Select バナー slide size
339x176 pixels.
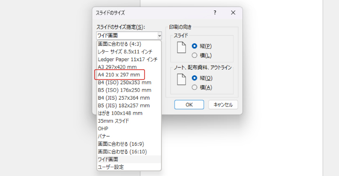click(x=129, y=136)
